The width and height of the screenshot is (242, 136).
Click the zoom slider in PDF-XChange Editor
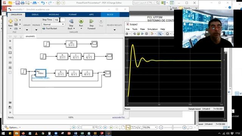pos(173,128)
